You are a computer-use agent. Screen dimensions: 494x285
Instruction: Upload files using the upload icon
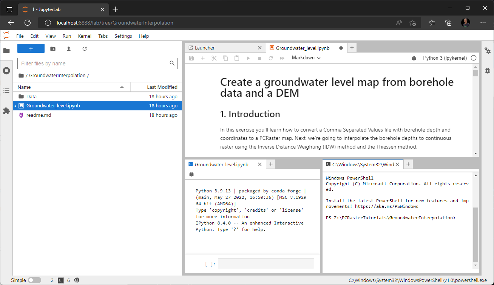[68, 48]
